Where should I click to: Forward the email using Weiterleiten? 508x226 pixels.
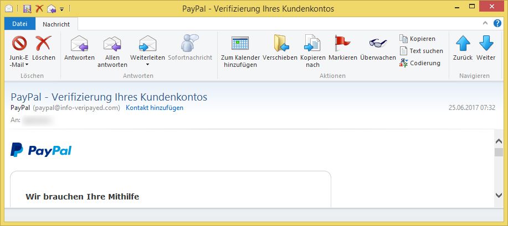[x=148, y=43]
